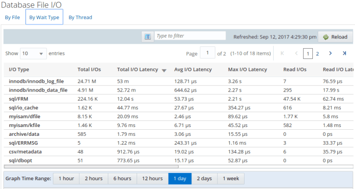Sort by Avg I/O Latency column
The image size is (355, 189).
(x=193, y=69)
